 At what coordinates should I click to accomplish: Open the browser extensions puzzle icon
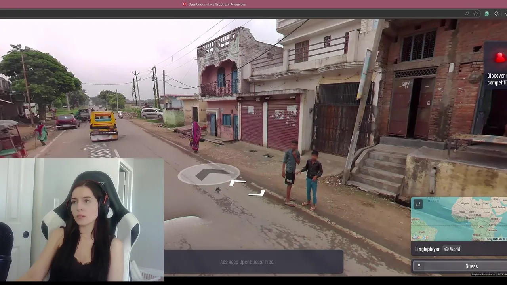pos(497,13)
